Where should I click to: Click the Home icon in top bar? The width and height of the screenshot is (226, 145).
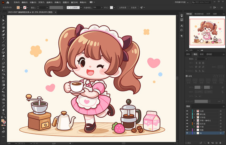pos(8,2)
